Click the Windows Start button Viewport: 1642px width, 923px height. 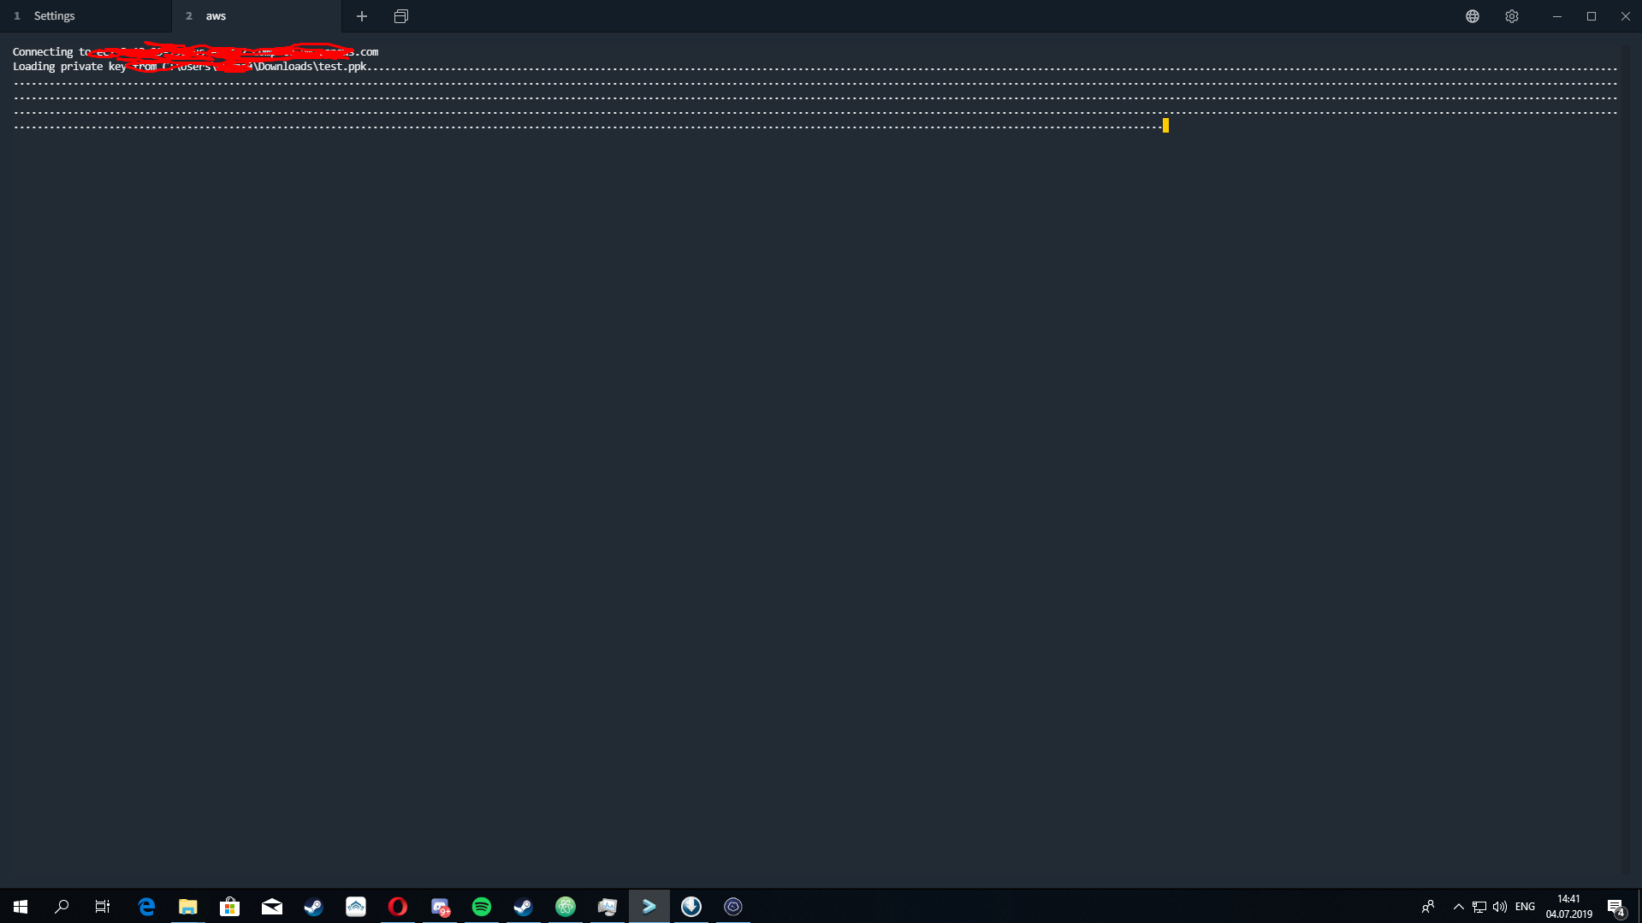19,906
